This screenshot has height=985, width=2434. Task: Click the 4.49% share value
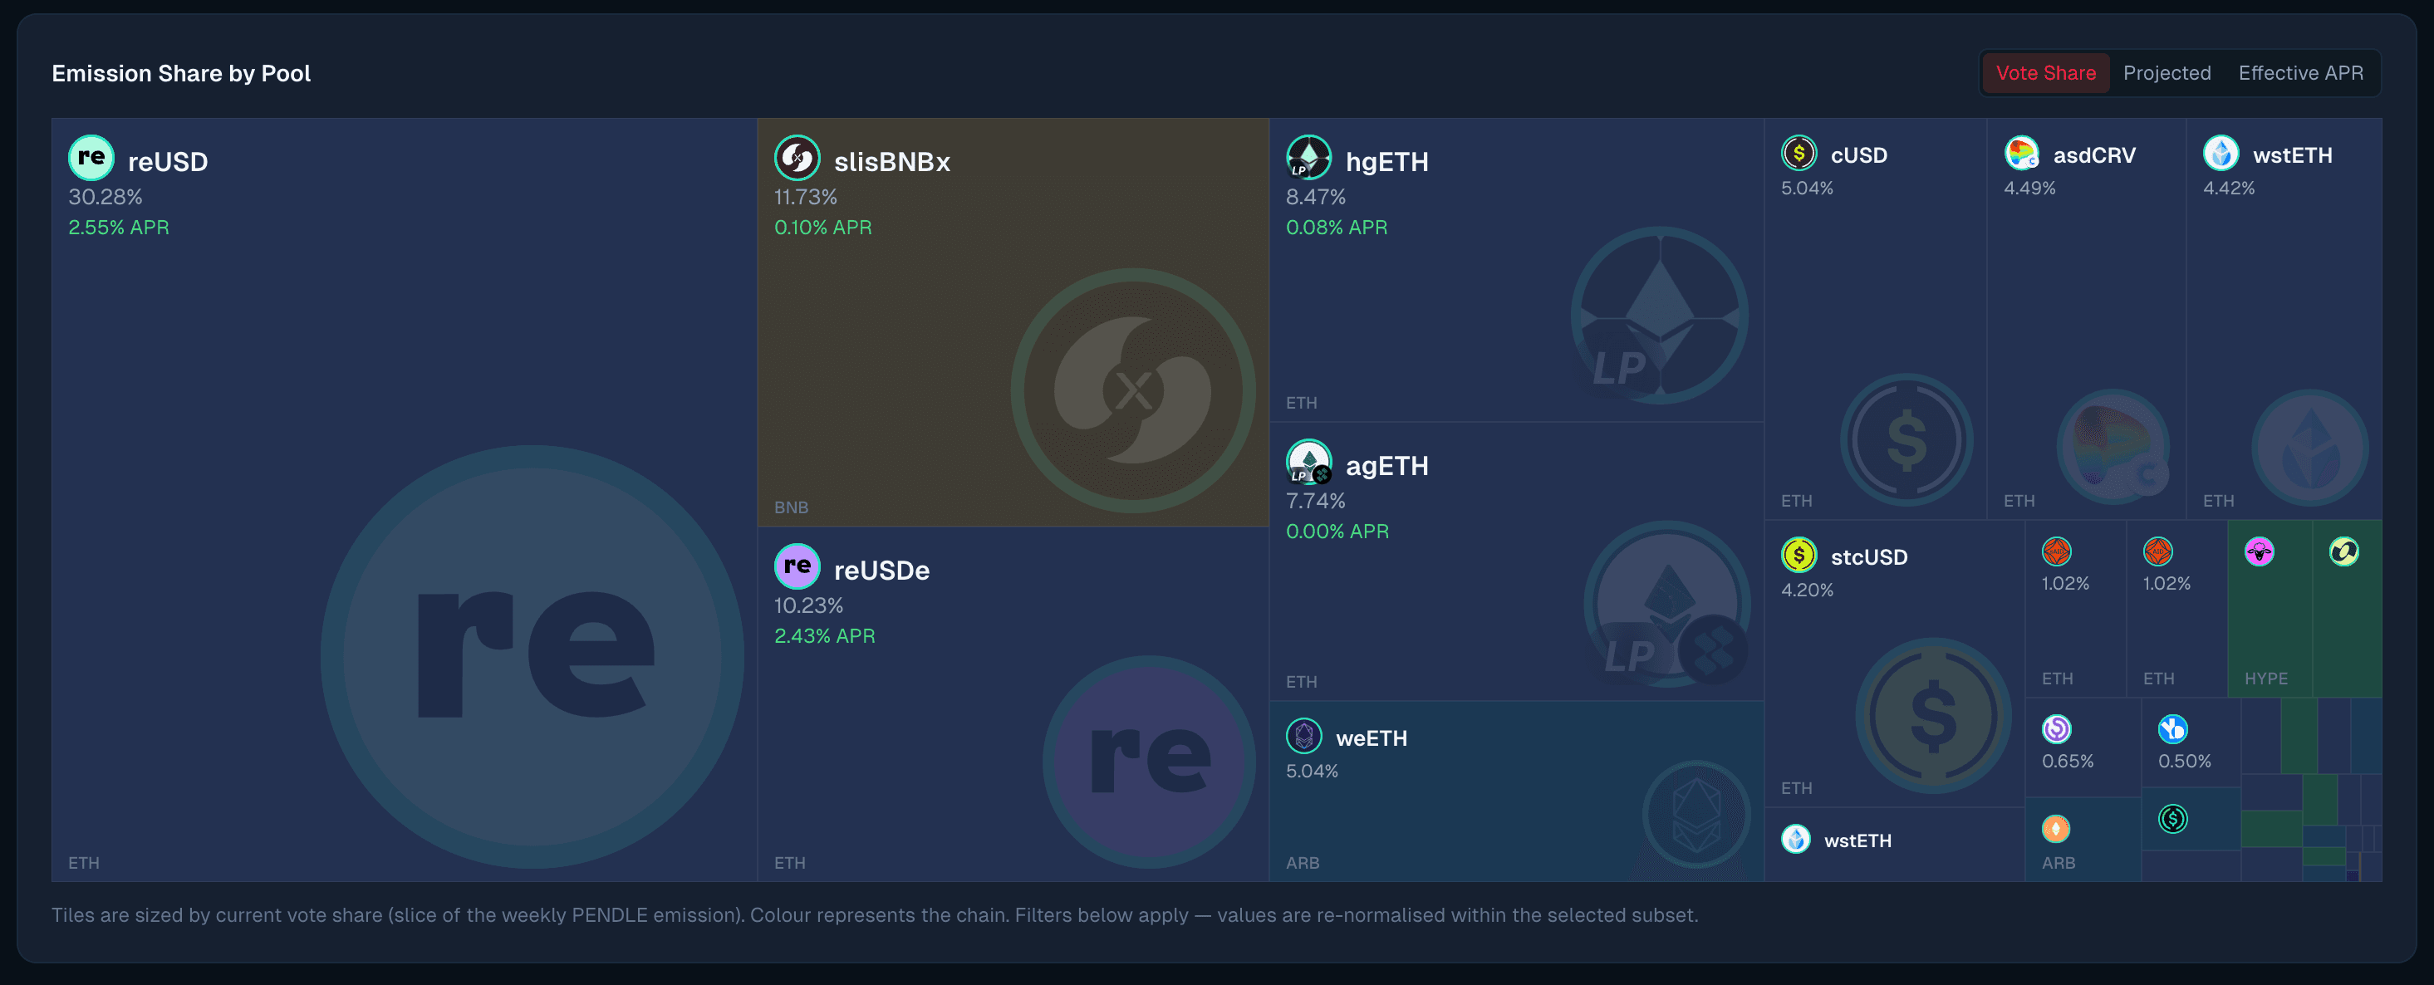[2030, 188]
